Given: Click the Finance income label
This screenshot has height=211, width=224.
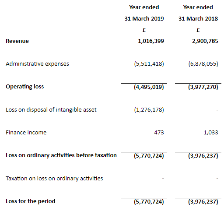Looking at the screenshot, I should click(26, 133).
